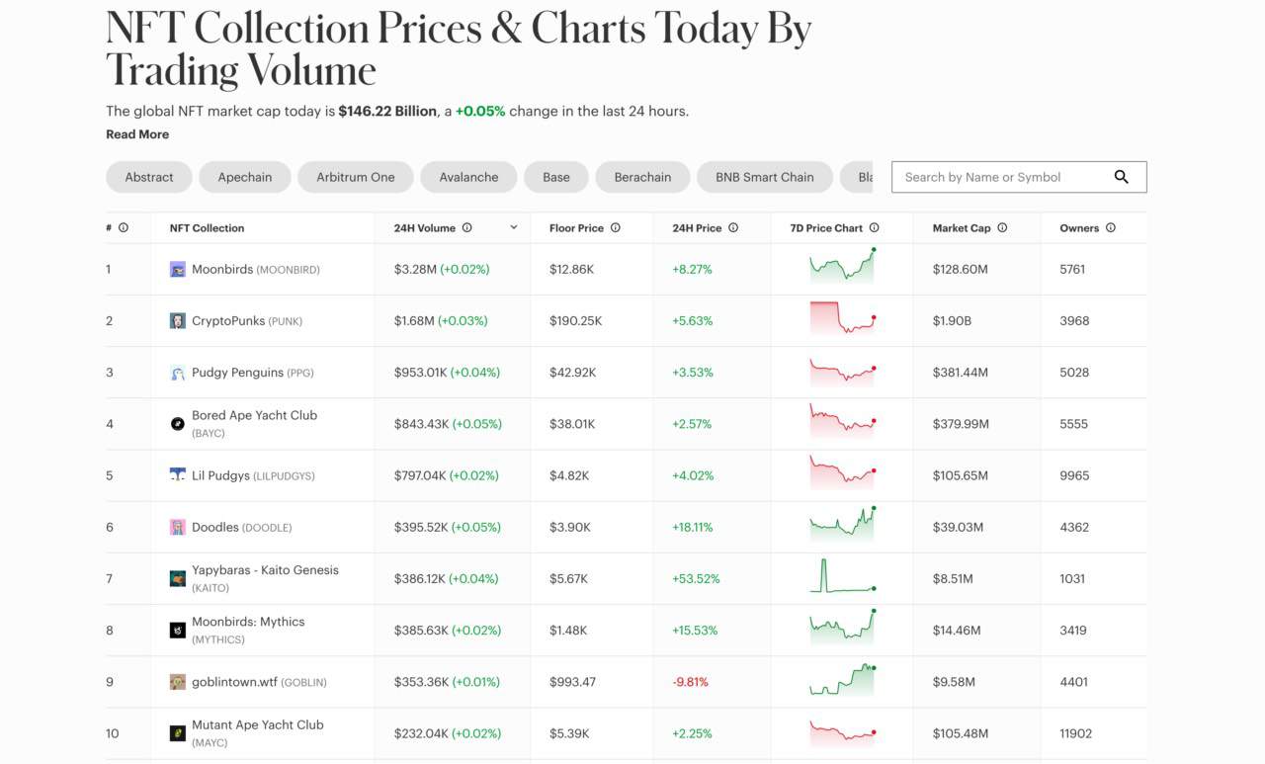This screenshot has height=764, width=1265.
Task: Select the Base chain filter
Action: pos(556,177)
